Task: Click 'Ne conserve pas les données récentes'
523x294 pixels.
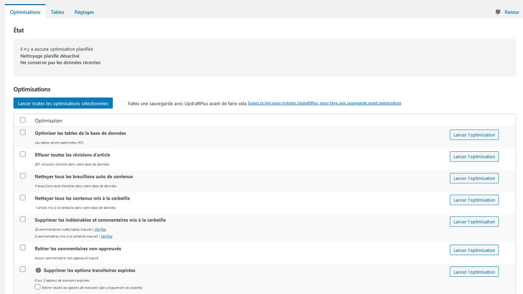Action: (60, 63)
